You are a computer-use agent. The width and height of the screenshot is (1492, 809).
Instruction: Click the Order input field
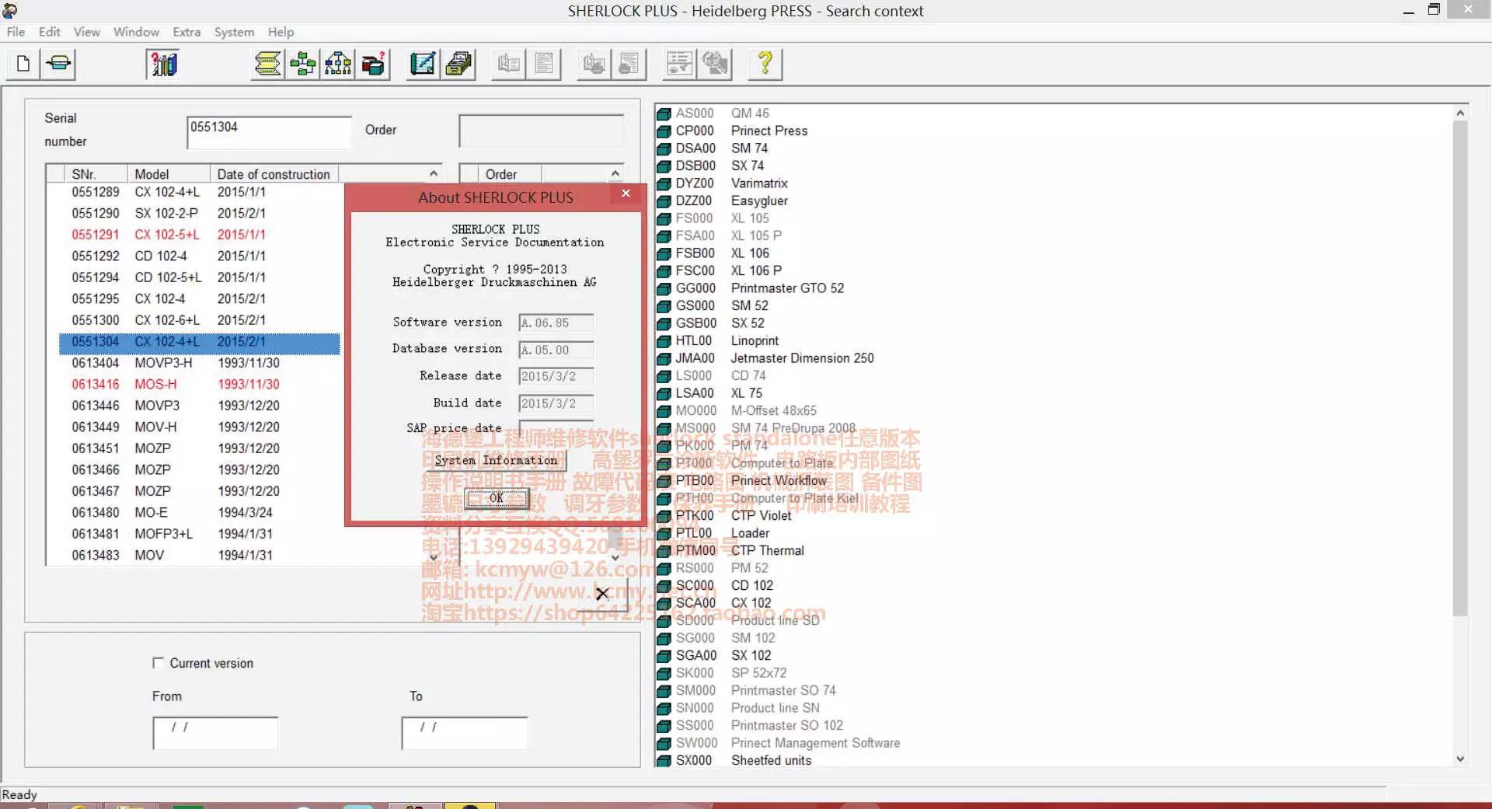(542, 131)
